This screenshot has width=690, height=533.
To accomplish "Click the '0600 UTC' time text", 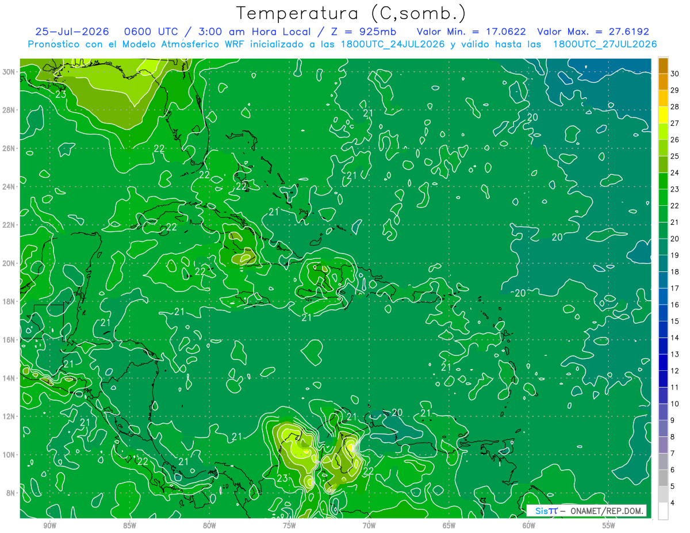I will click(x=151, y=32).
